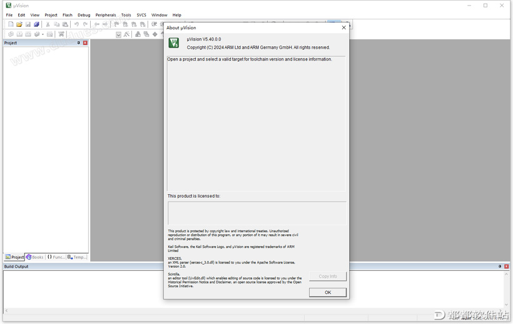Go to the previous bookmark icon
Viewport: 513px width, 324px height.
click(x=125, y=24)
